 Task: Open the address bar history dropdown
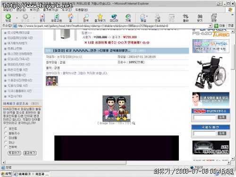coord(211,26)
